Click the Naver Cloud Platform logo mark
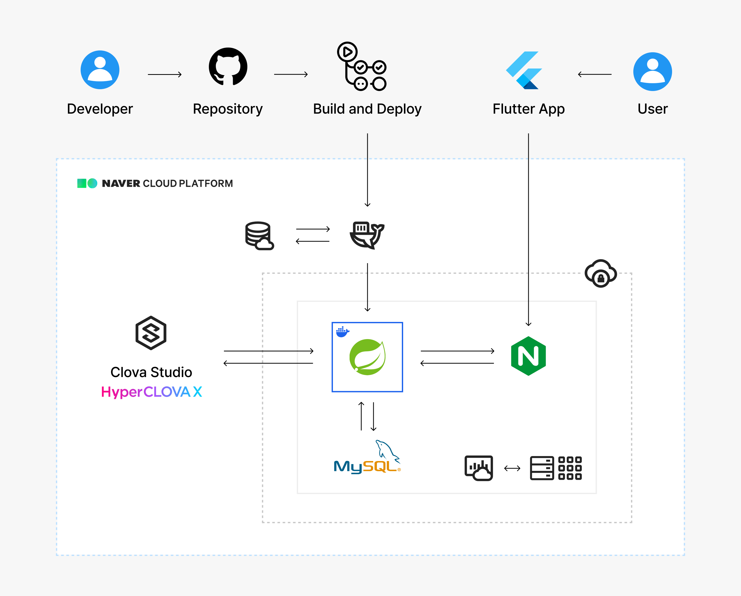This screenshot has width=741, height=596. [x=87, y=183]
